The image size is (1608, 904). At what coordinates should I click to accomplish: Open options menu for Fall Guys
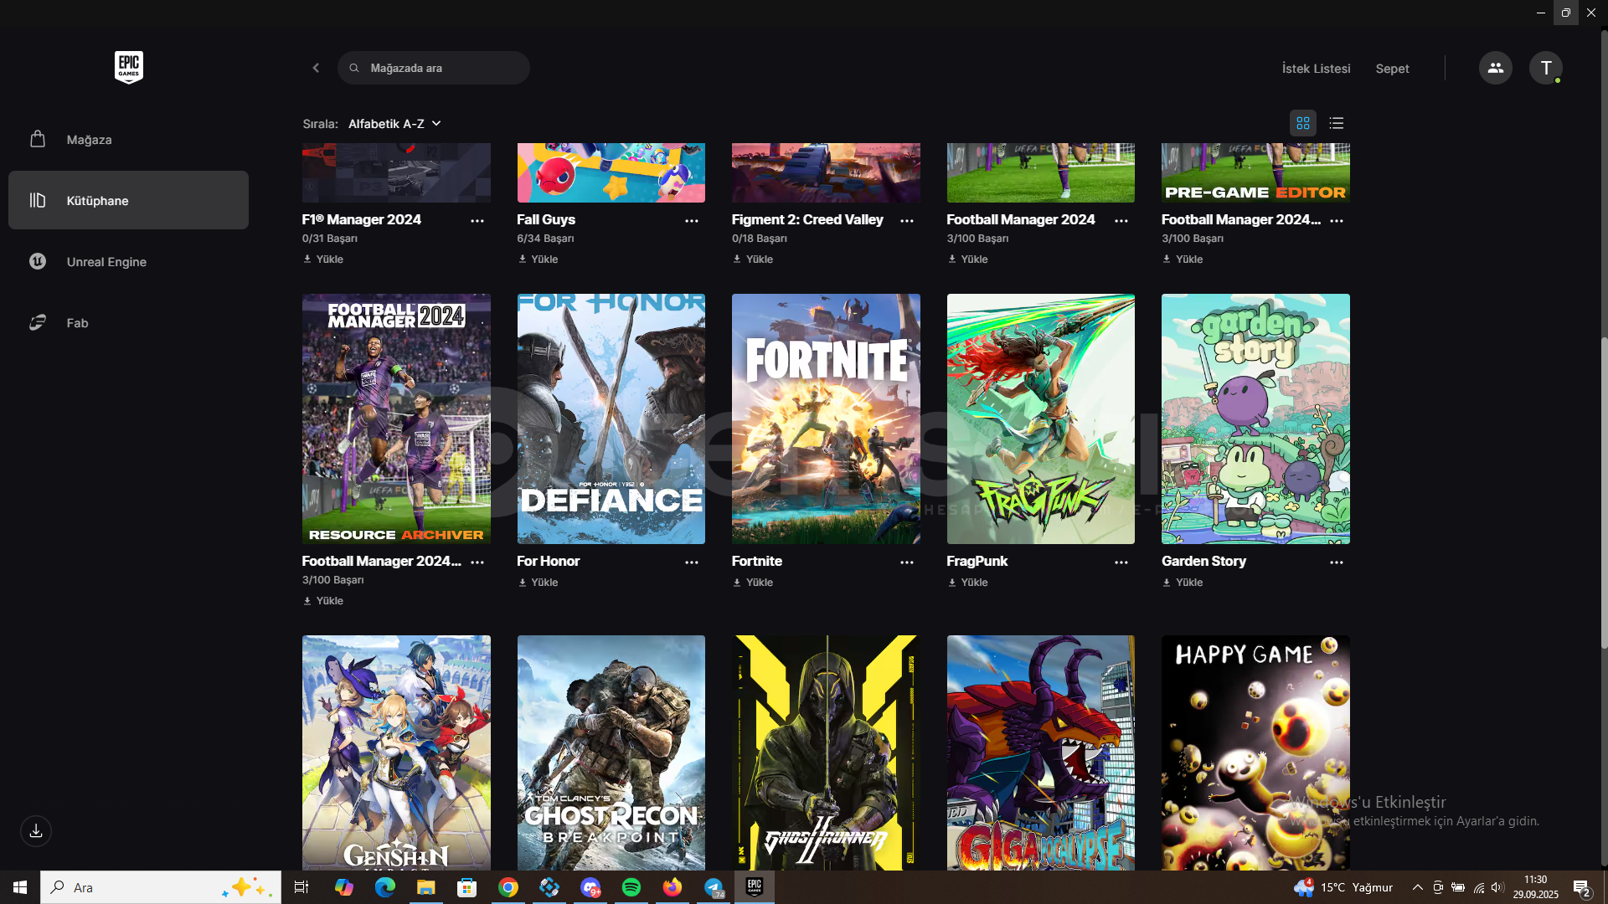[x=692, y=221]
